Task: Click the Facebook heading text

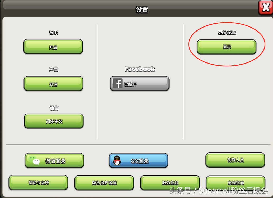Action: 140,69
